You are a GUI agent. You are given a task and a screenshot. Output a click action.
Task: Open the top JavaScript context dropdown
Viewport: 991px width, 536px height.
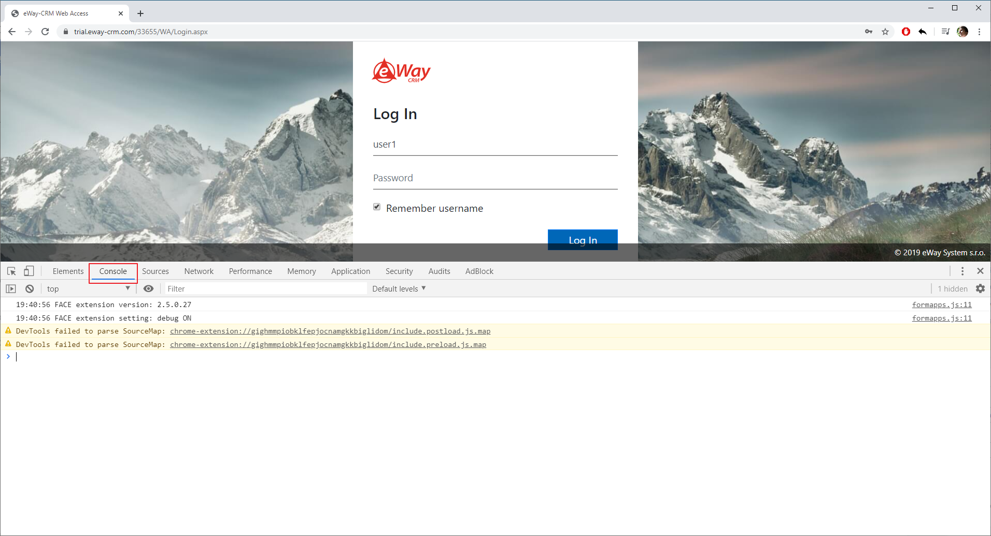[x=88, y=288]
